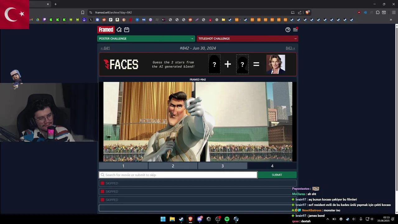Click the first mystery star silhouette
Viewport: 398px width, 224px height.
[214, 64]
